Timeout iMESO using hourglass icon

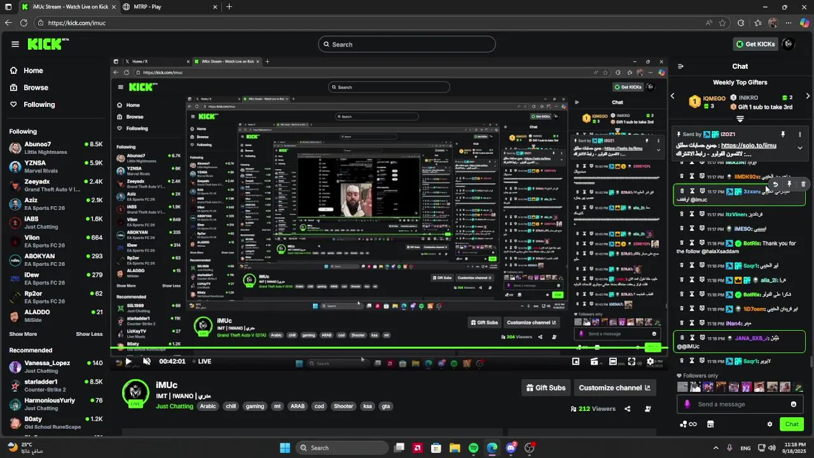(x=692, y=228)
